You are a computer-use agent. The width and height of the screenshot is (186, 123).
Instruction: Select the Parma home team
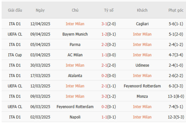coord(75,45)
